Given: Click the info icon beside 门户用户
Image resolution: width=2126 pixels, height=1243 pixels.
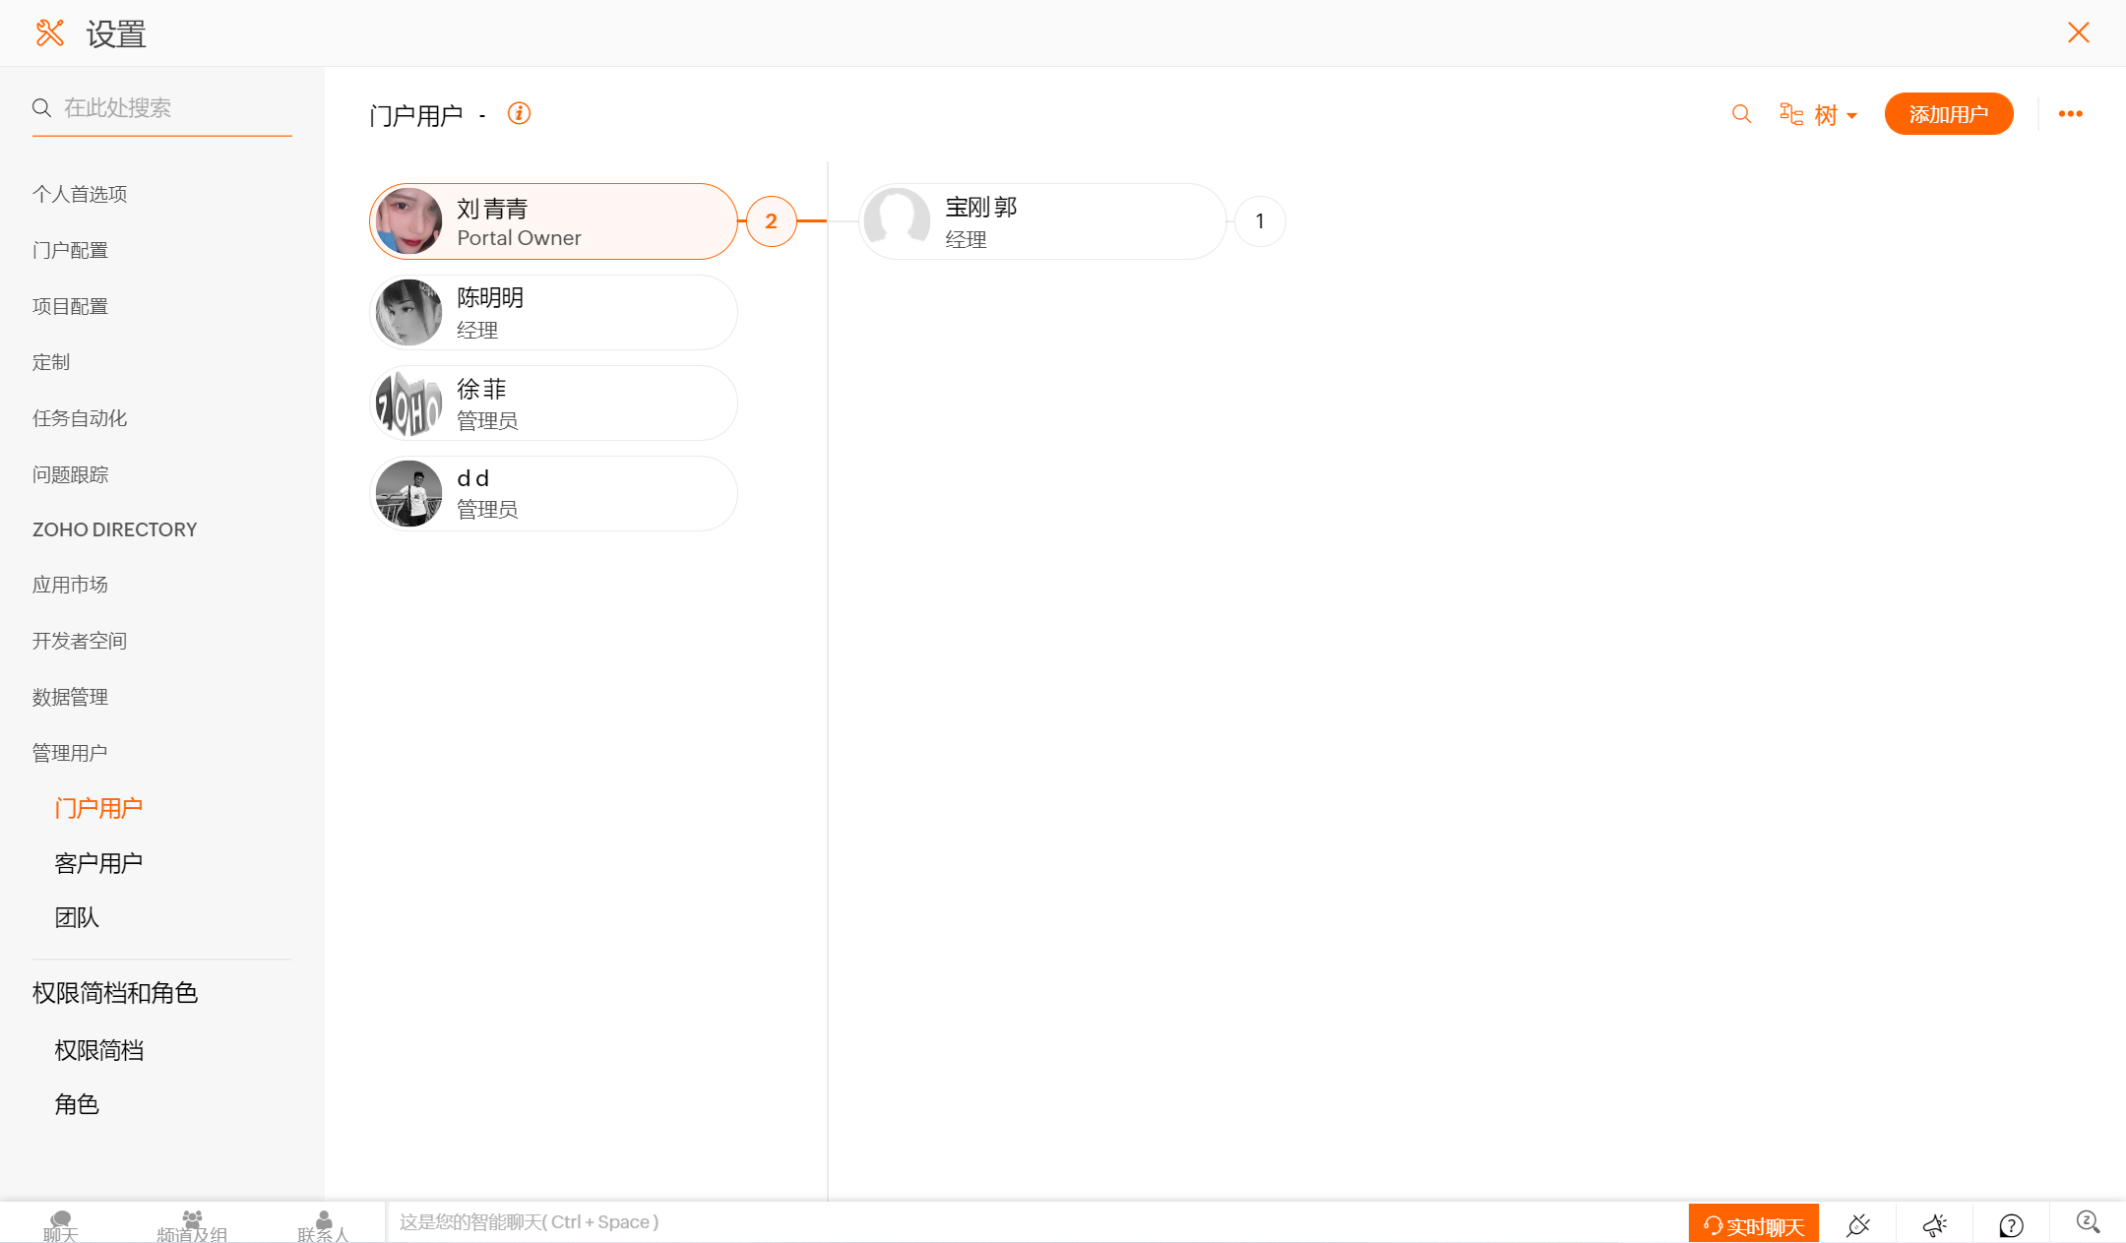Looking at the screenshot, I should (x=519, y=114).
